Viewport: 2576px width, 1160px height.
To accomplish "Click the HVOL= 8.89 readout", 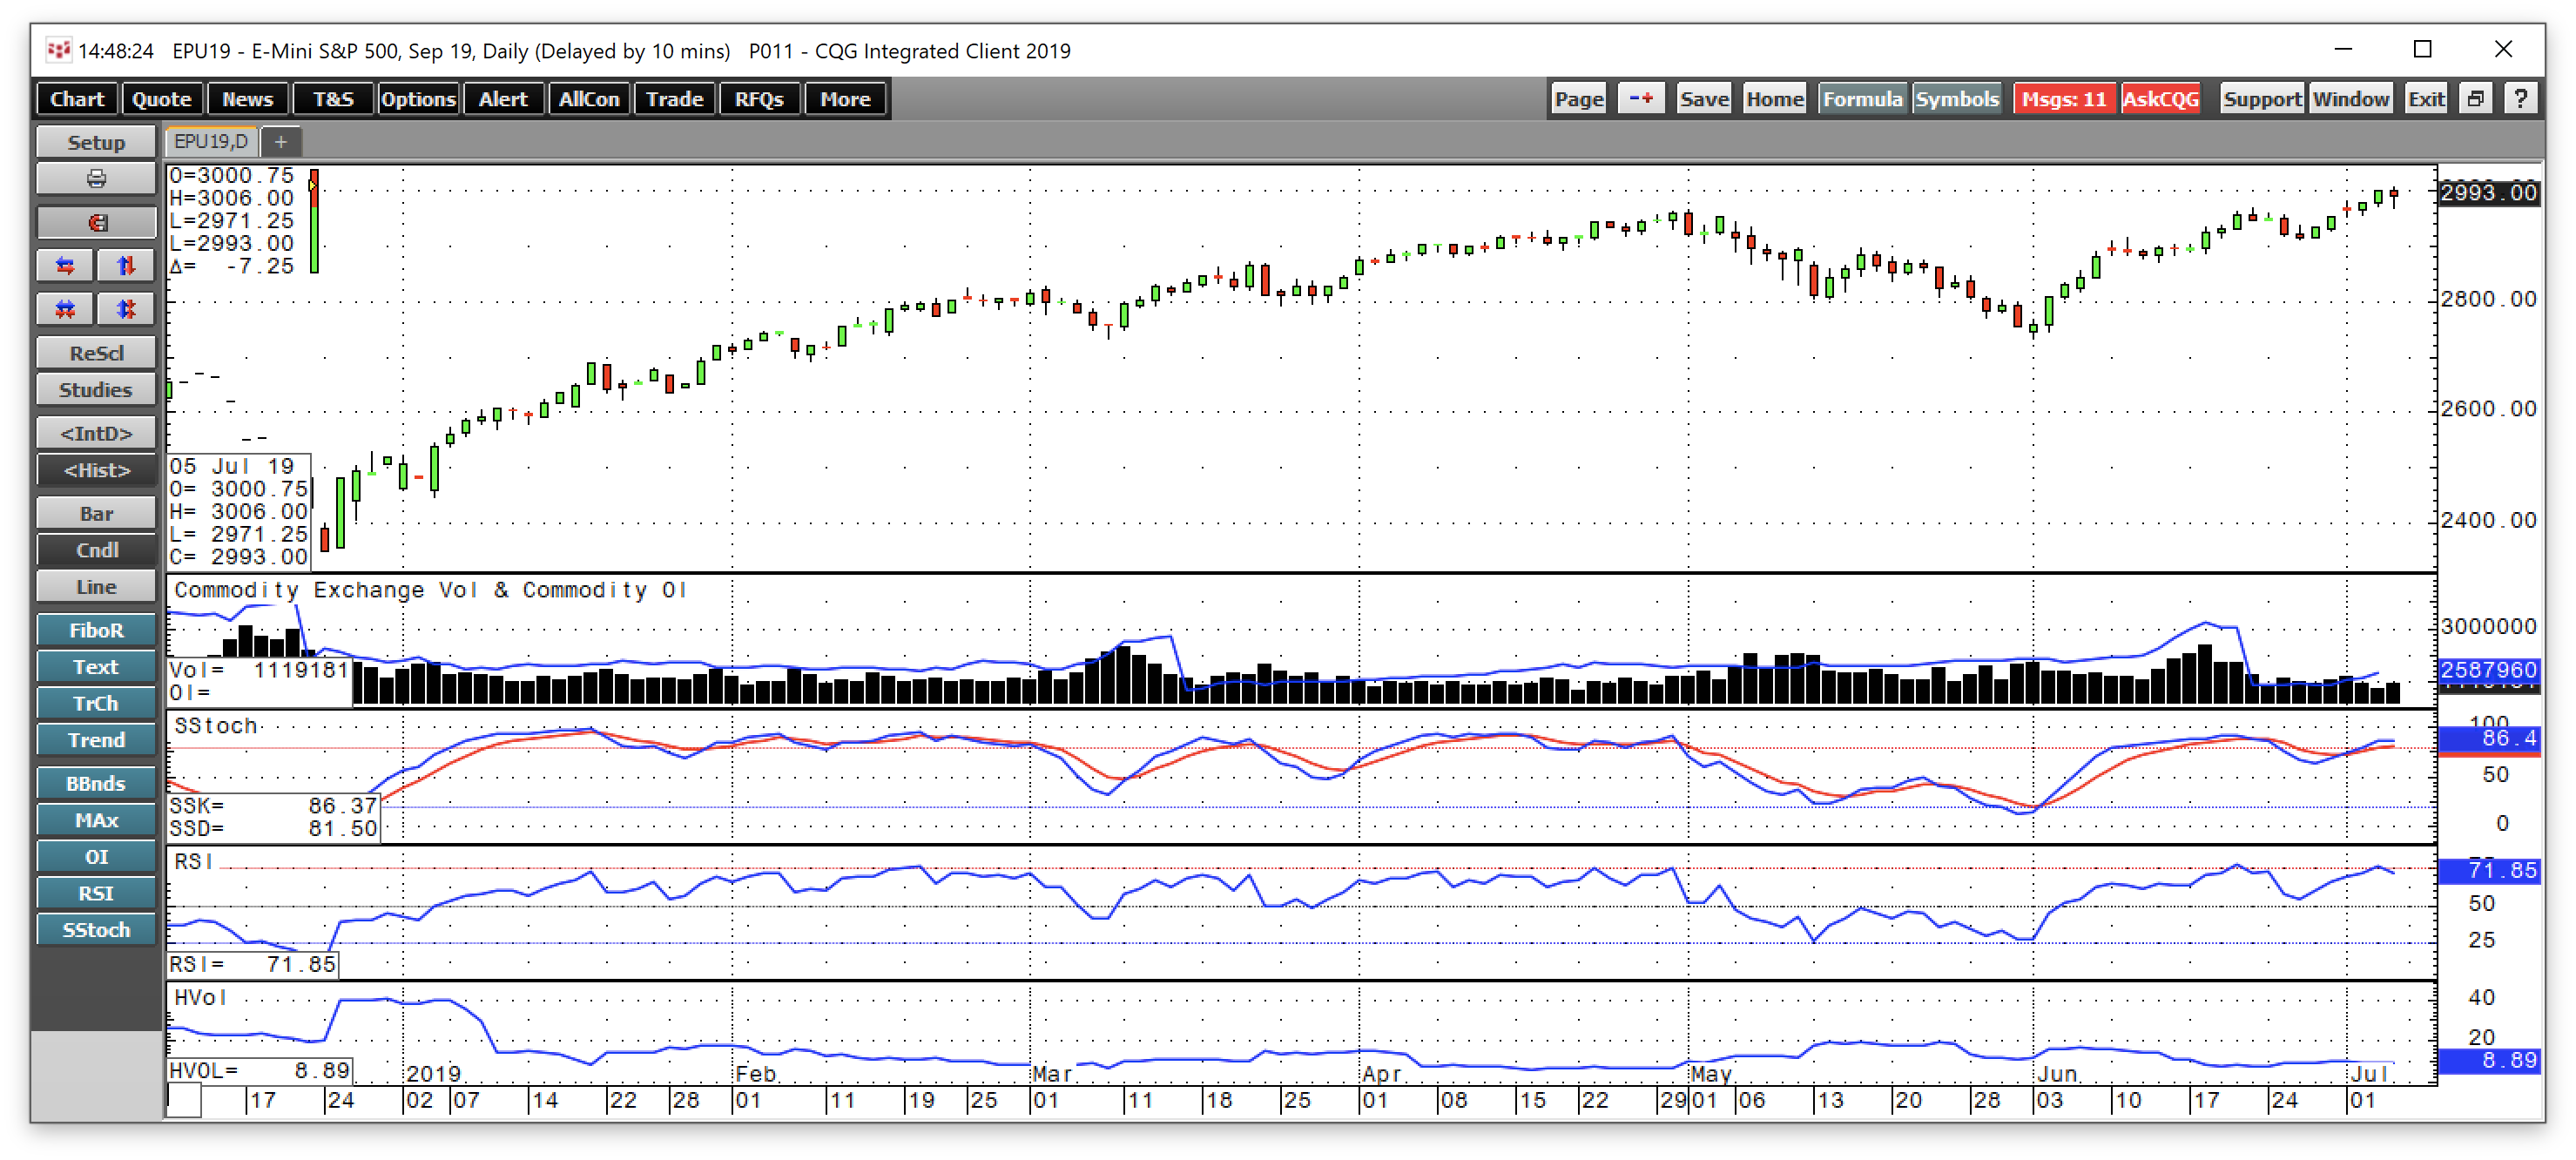I will (259, 1070).
